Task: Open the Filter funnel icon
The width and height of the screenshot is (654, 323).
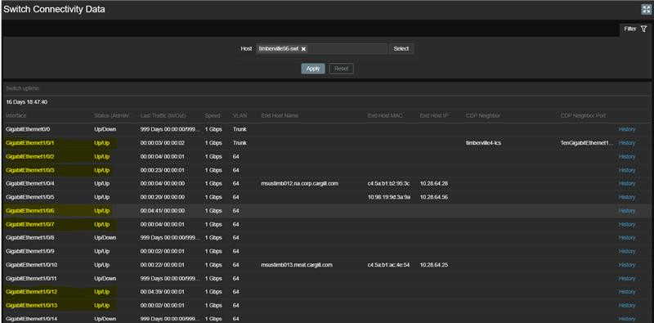Action: coord(643,29)
